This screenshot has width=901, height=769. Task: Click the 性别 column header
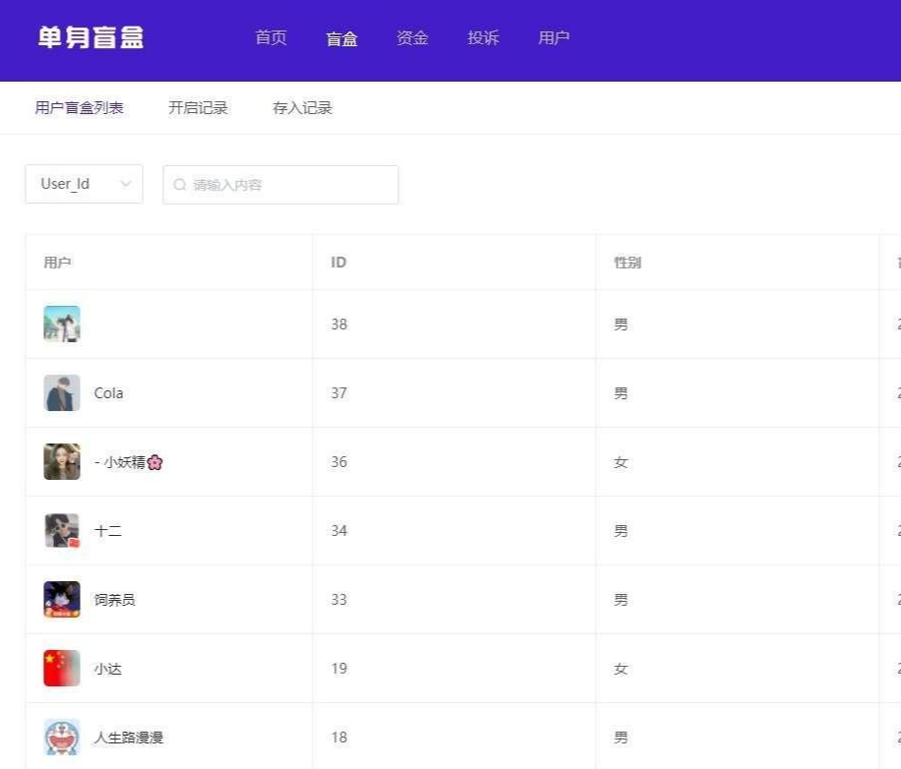(x=628, y=263)
